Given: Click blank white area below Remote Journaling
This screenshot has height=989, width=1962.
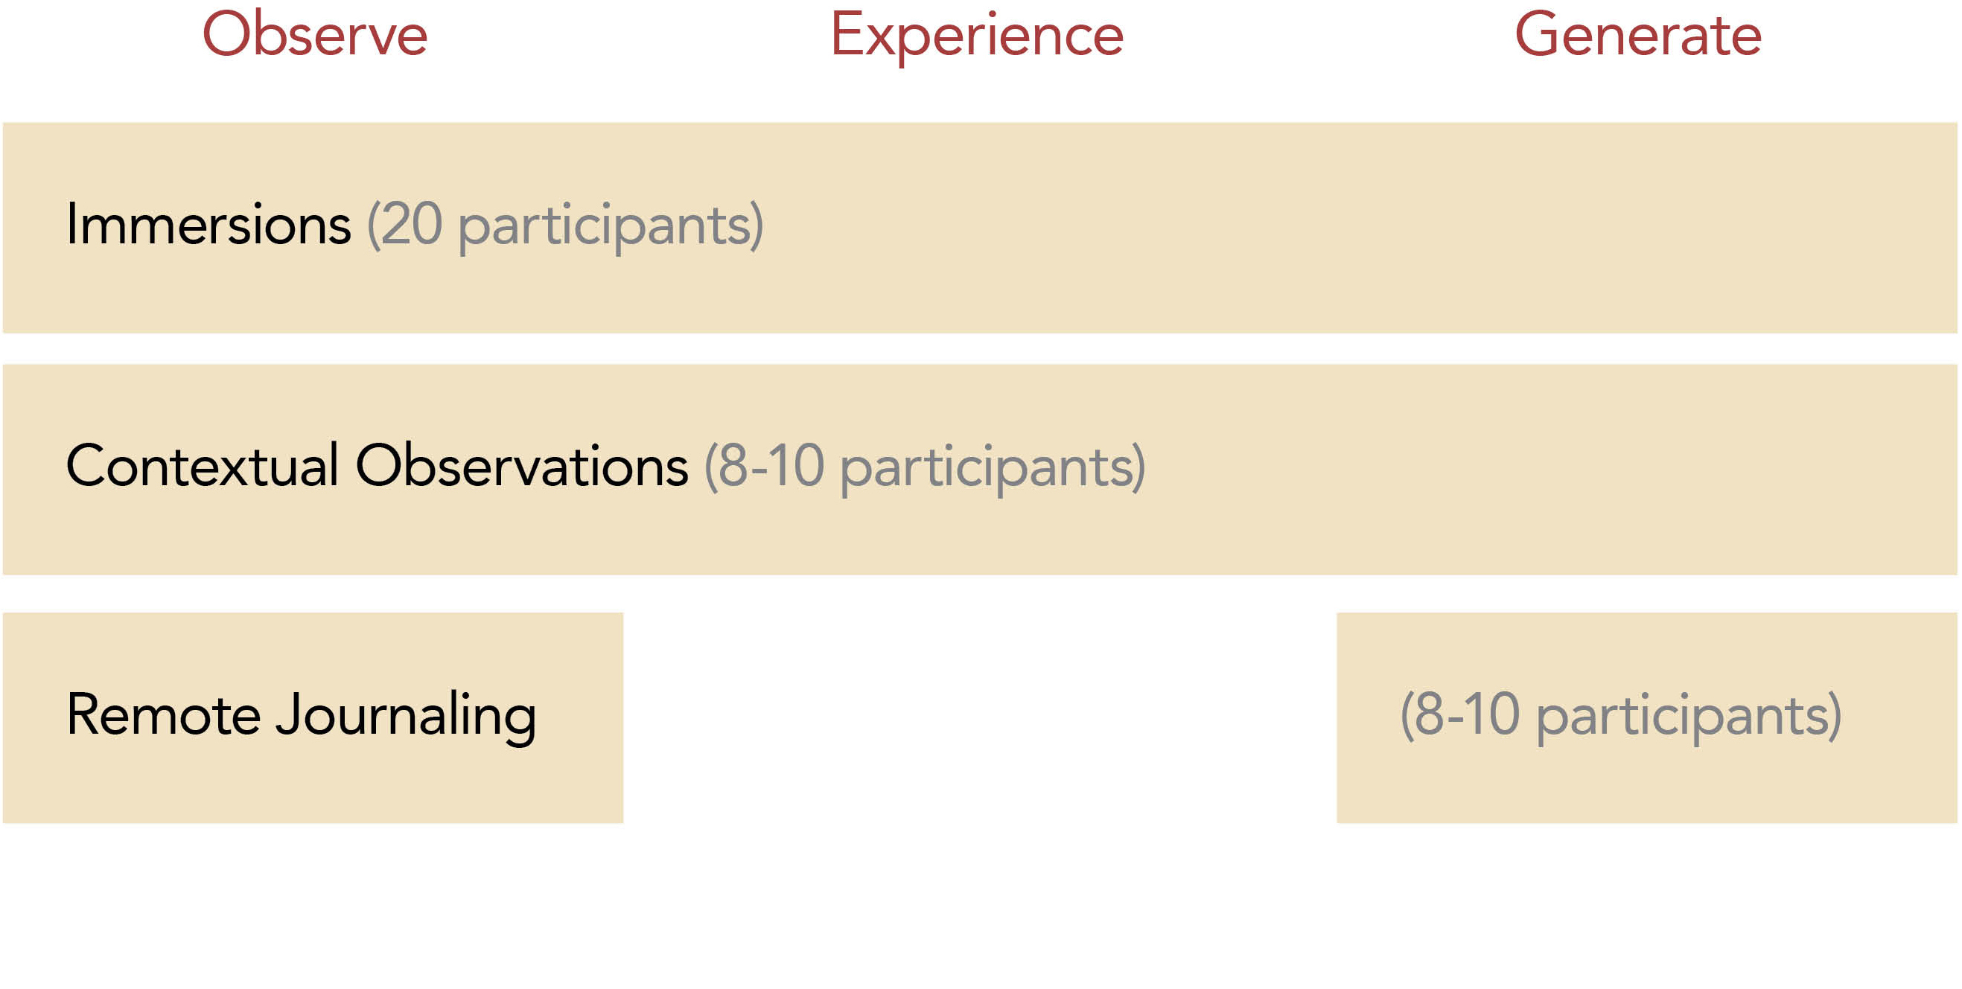Looking at the screenshot, I should click(x=312, y=906).
